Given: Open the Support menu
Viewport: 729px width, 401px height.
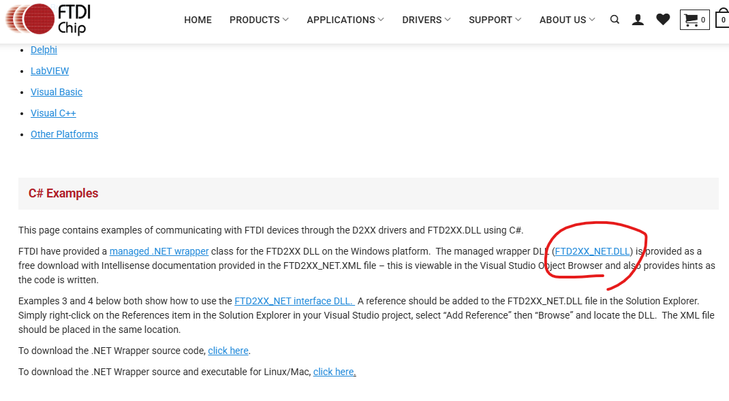Looking at the screenshot, I should point(495,20).
